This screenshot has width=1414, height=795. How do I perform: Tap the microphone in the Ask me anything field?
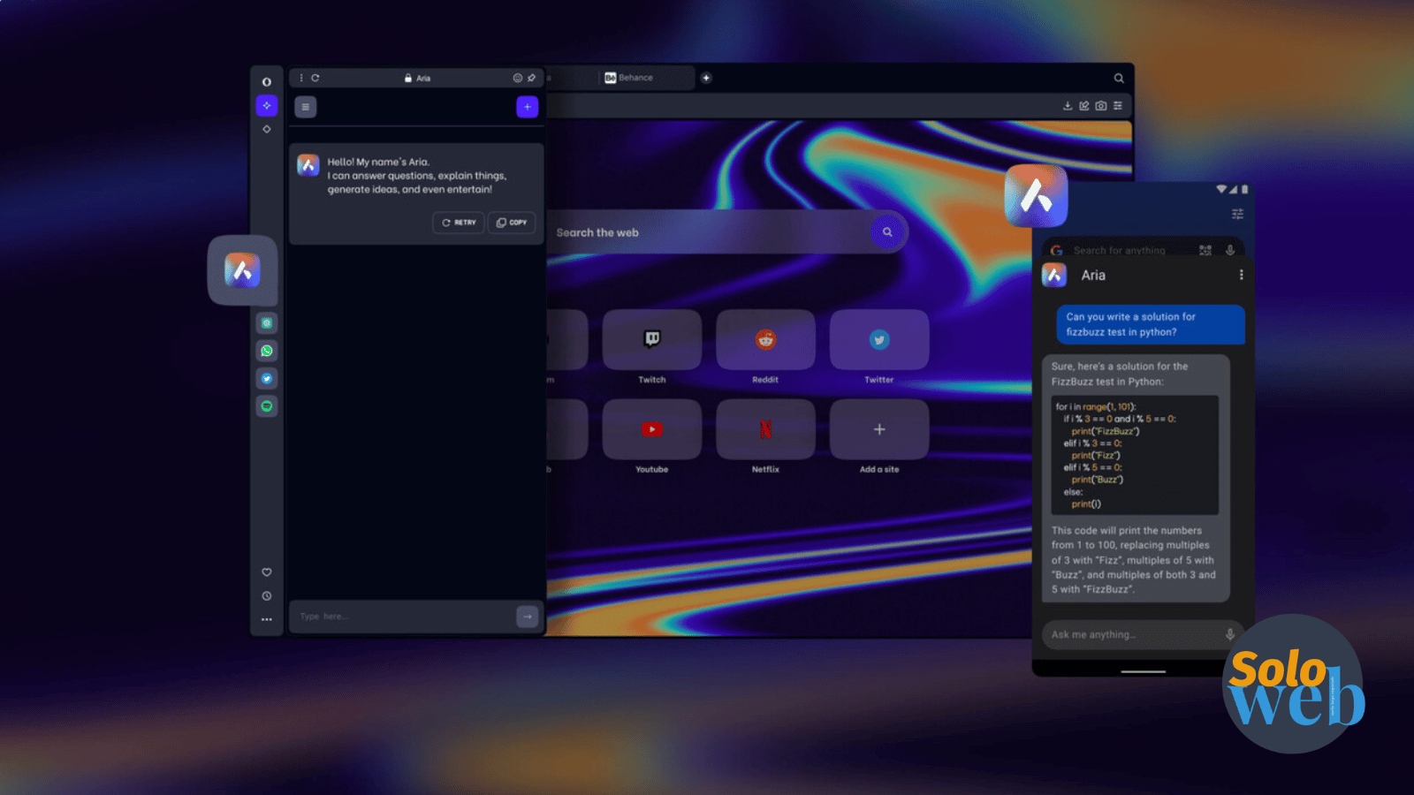[1229, 634]
